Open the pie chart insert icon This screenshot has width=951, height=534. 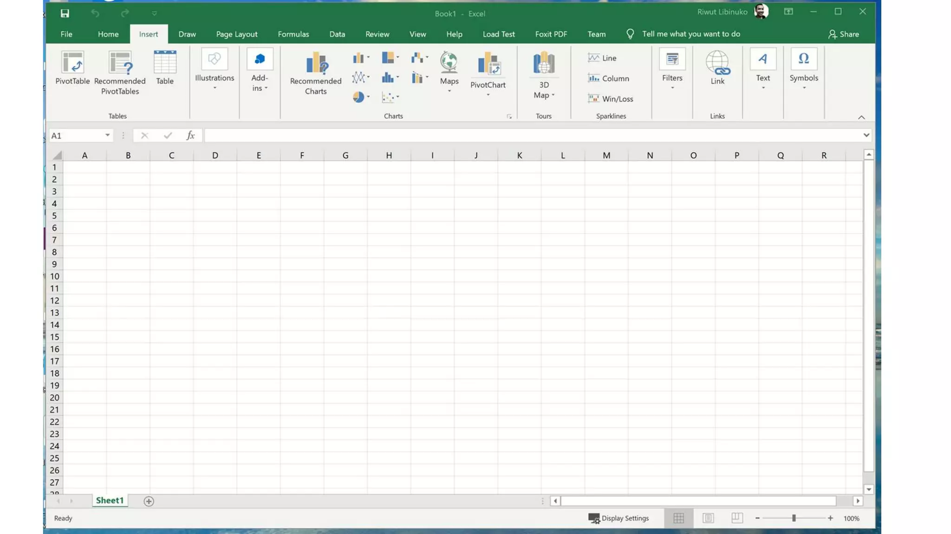(358, 97)
